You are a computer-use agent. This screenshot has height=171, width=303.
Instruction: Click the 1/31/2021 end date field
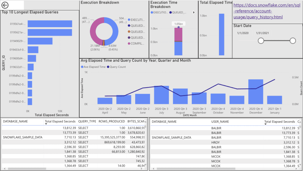tap(262, 33)
